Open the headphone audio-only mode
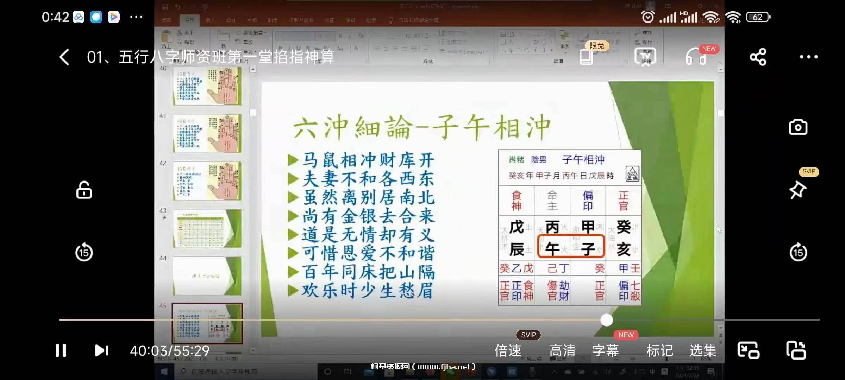This screenshot has width=845, height=380. click(696, 57)
